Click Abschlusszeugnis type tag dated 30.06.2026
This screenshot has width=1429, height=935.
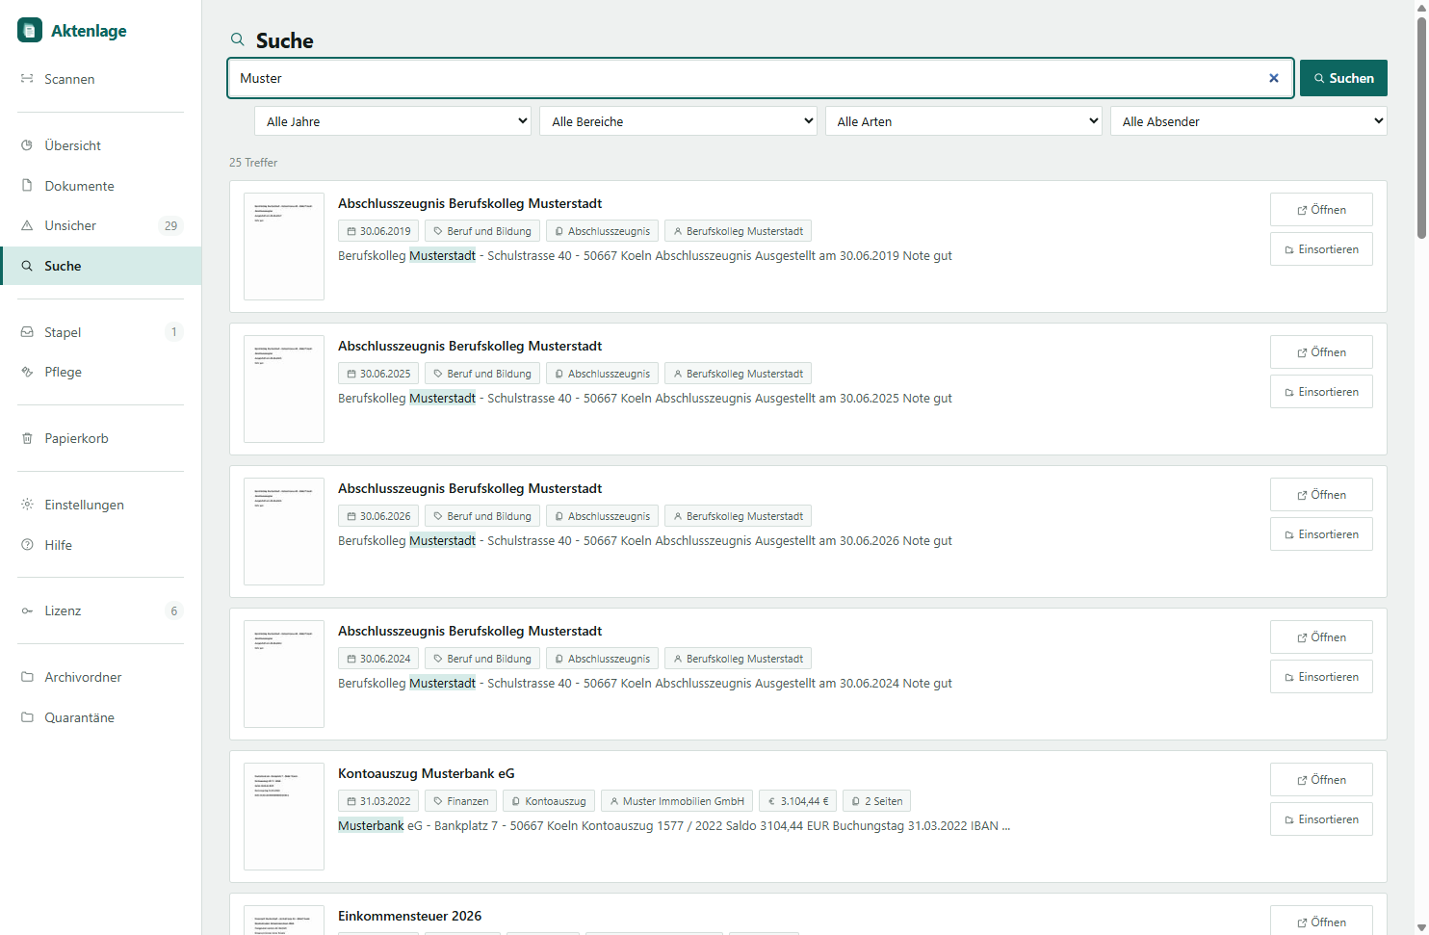coord(602,516)
